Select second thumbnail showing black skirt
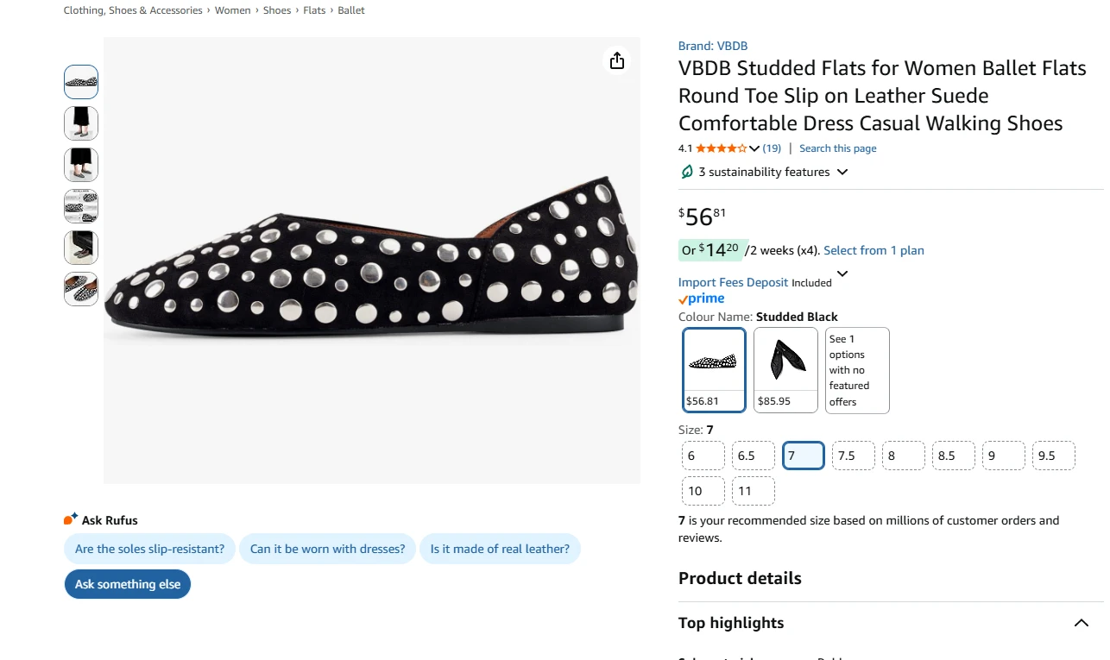The image size is (1110, 660). coord(81,123)
